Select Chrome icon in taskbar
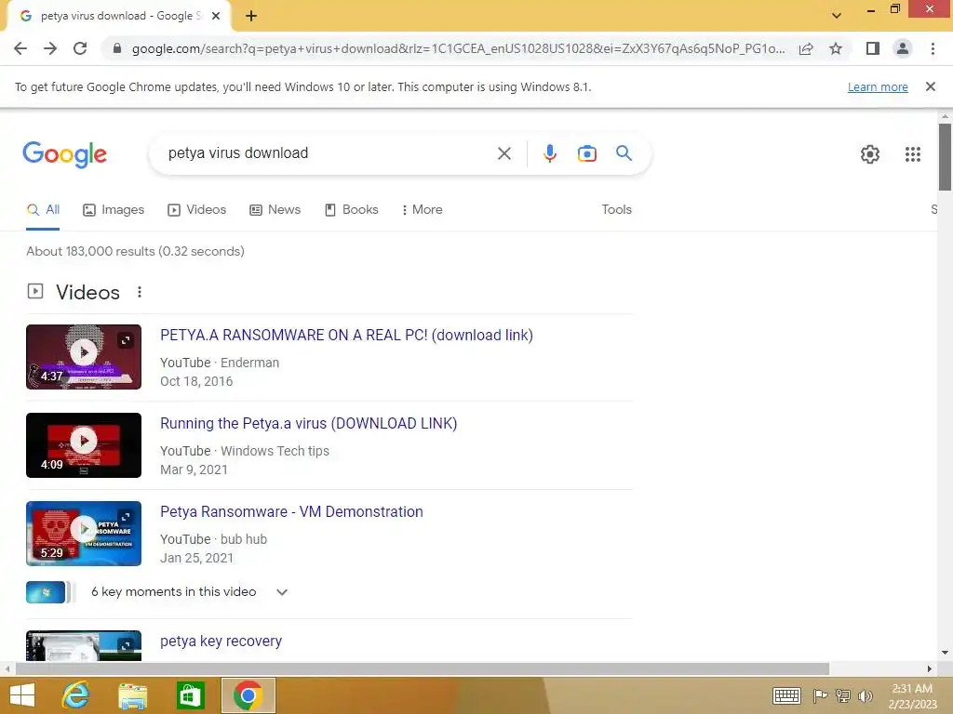 (x=248, y=695)
